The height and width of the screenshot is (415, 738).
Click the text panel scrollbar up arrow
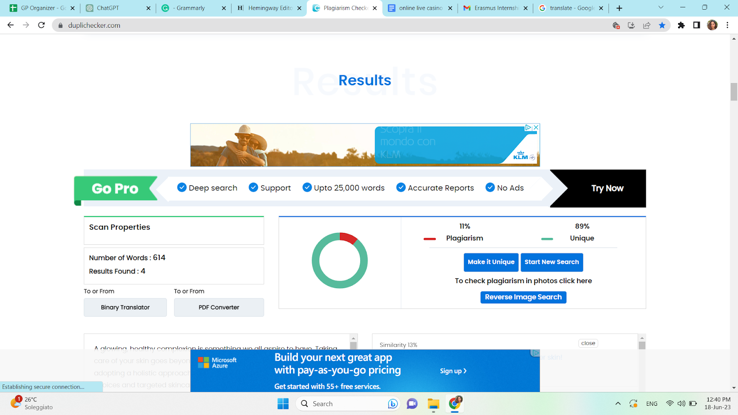[x=353, y=338]
